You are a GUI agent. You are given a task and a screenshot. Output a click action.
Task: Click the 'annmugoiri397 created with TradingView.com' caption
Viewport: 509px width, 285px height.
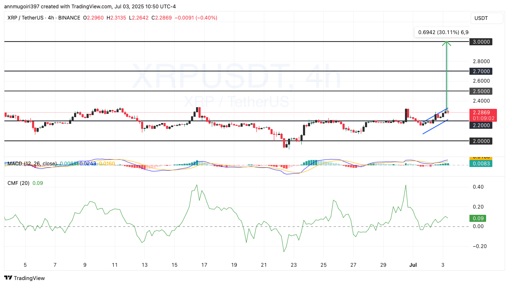(x=59, y=7)
